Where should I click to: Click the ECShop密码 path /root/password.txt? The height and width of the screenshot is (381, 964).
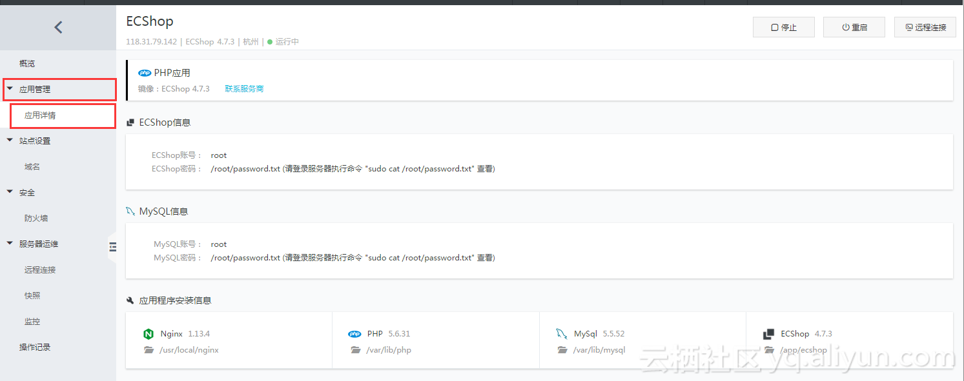245,169
